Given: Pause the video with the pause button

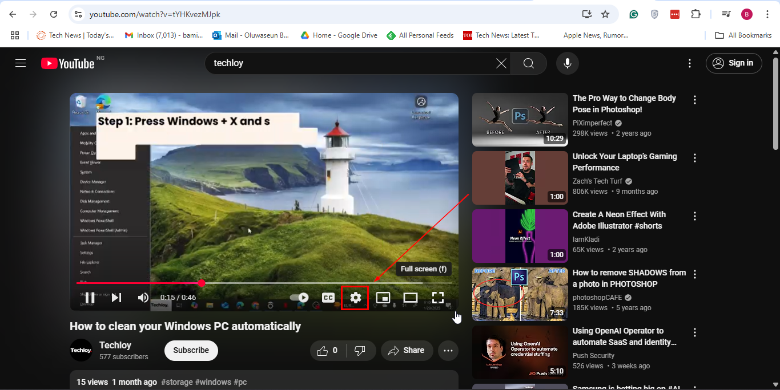Looking at the screenshot, I should click(90, 298).
